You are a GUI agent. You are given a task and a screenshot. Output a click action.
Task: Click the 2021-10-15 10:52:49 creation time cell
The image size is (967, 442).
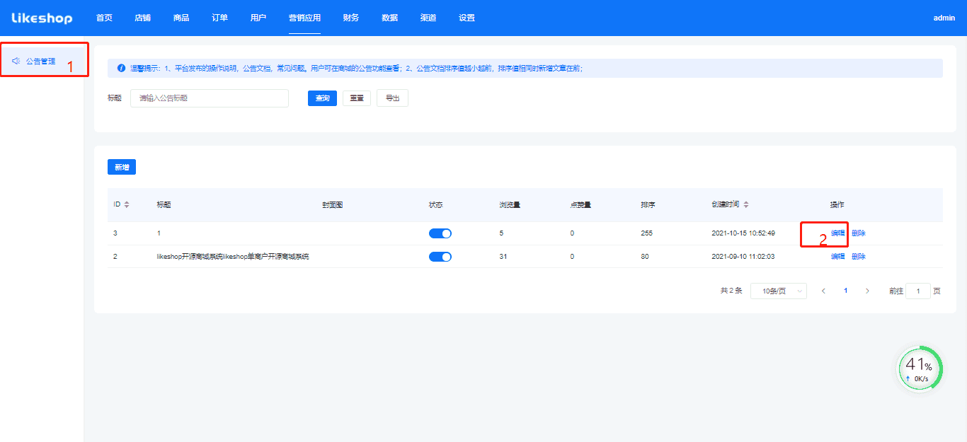click(x=743, y=233)
